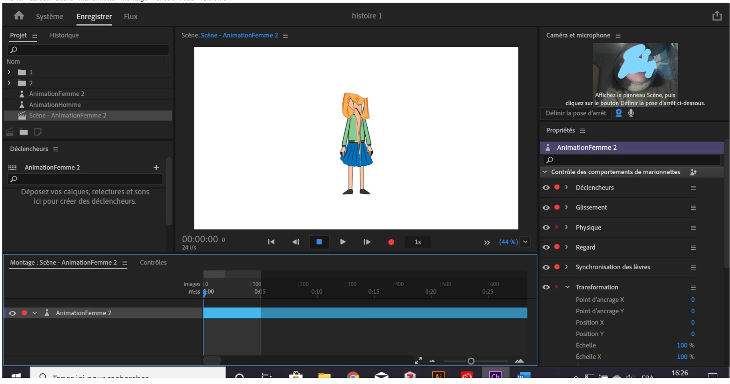
Task: Select the Enregistrer workspace tab
Action: (94, 17)
